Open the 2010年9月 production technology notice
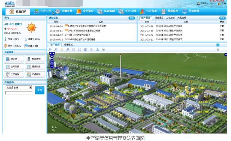 80,39
